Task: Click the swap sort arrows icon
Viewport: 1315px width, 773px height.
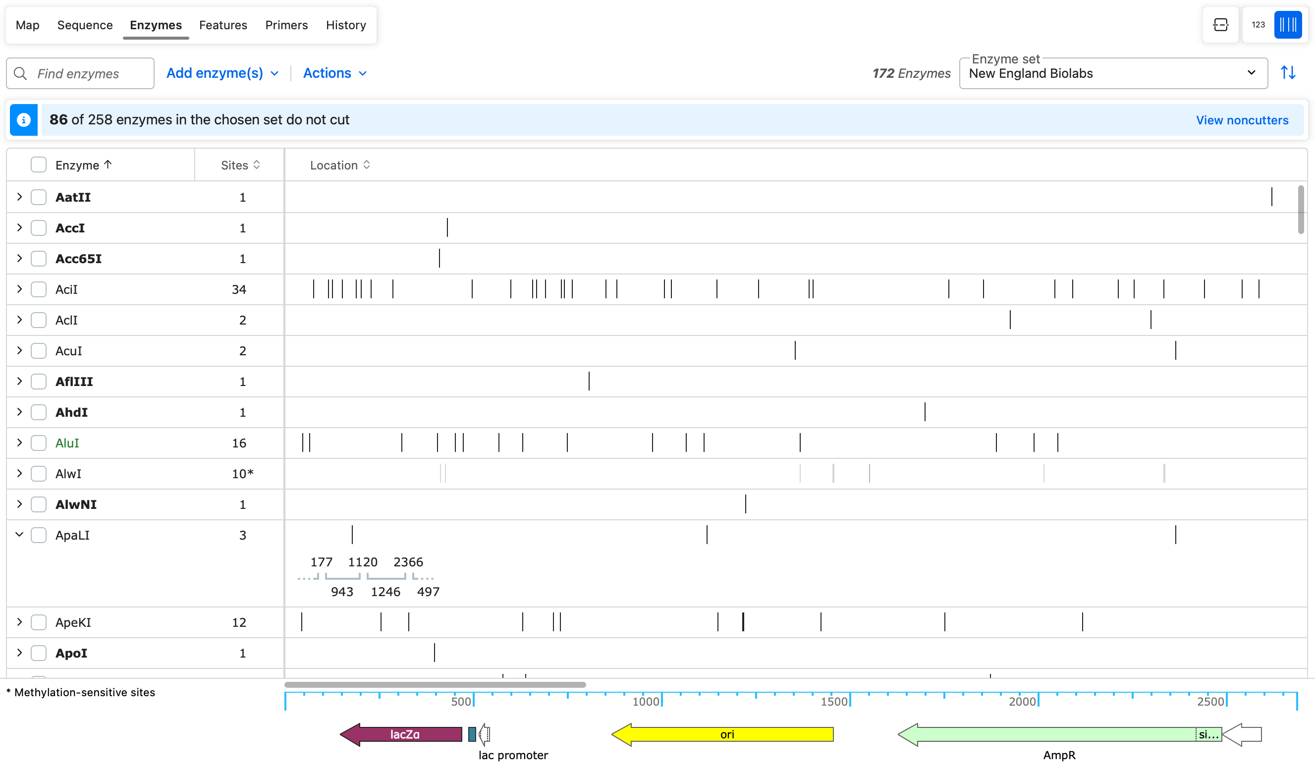Action: coord(1288,72)
